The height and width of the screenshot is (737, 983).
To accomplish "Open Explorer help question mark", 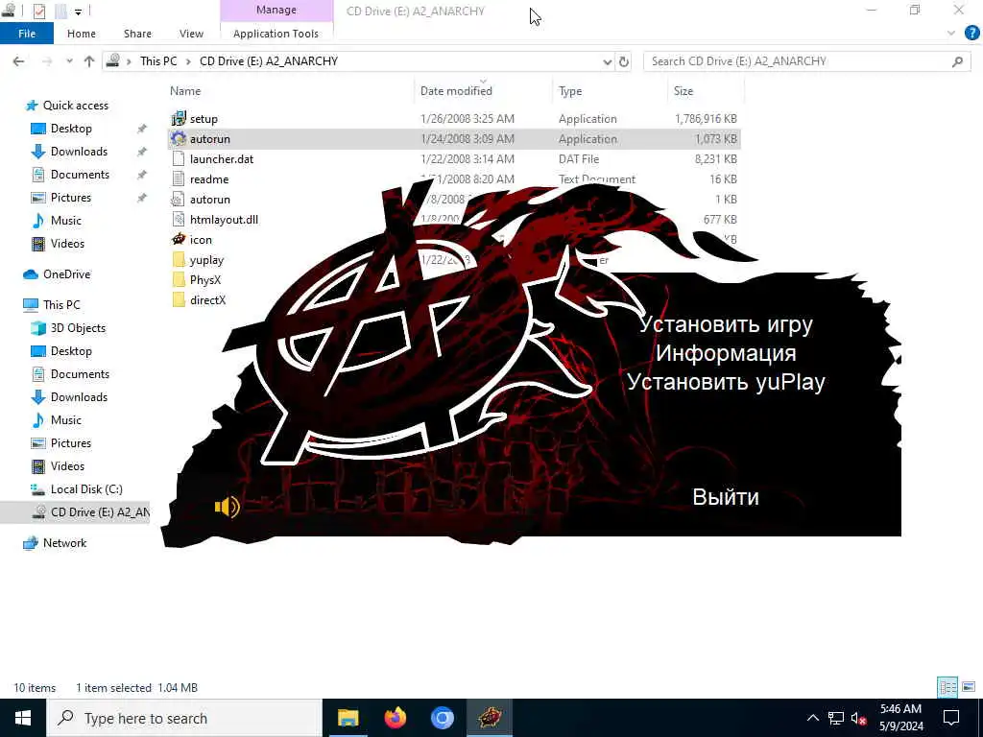I will point(971,34).
